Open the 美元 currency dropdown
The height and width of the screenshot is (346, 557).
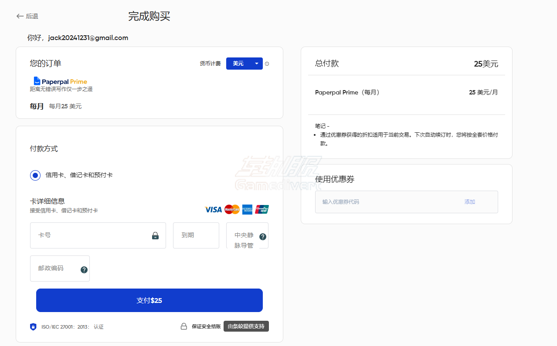click(x=244, y=64)
